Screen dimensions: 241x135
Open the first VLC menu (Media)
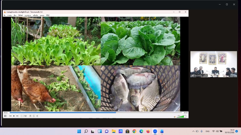pos(4,15)
